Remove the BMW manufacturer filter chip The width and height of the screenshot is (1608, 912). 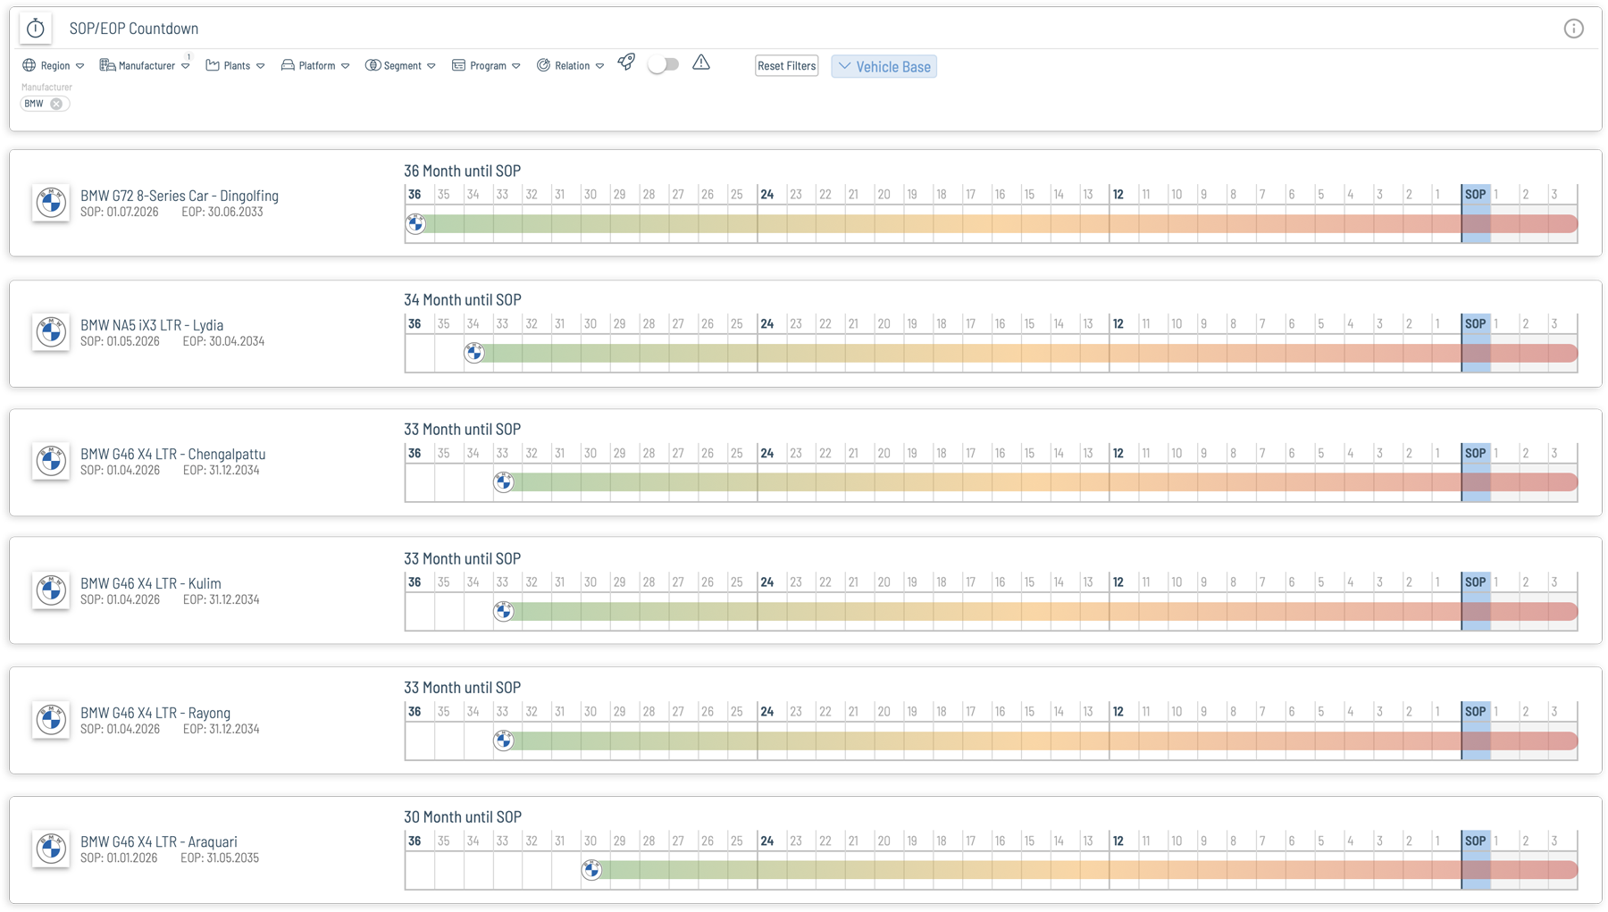tap(56, 104)
